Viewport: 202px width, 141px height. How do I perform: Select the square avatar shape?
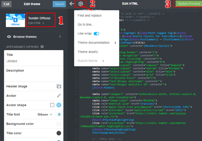pyautogui.click(x=52, y=105)
